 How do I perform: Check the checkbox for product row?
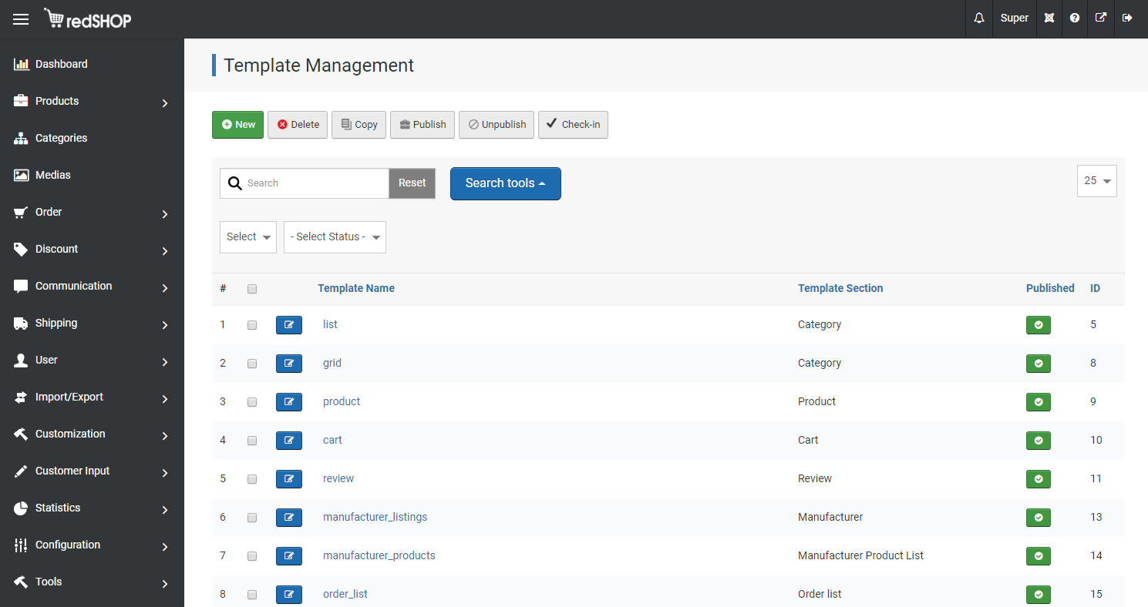tap(252, 402)
